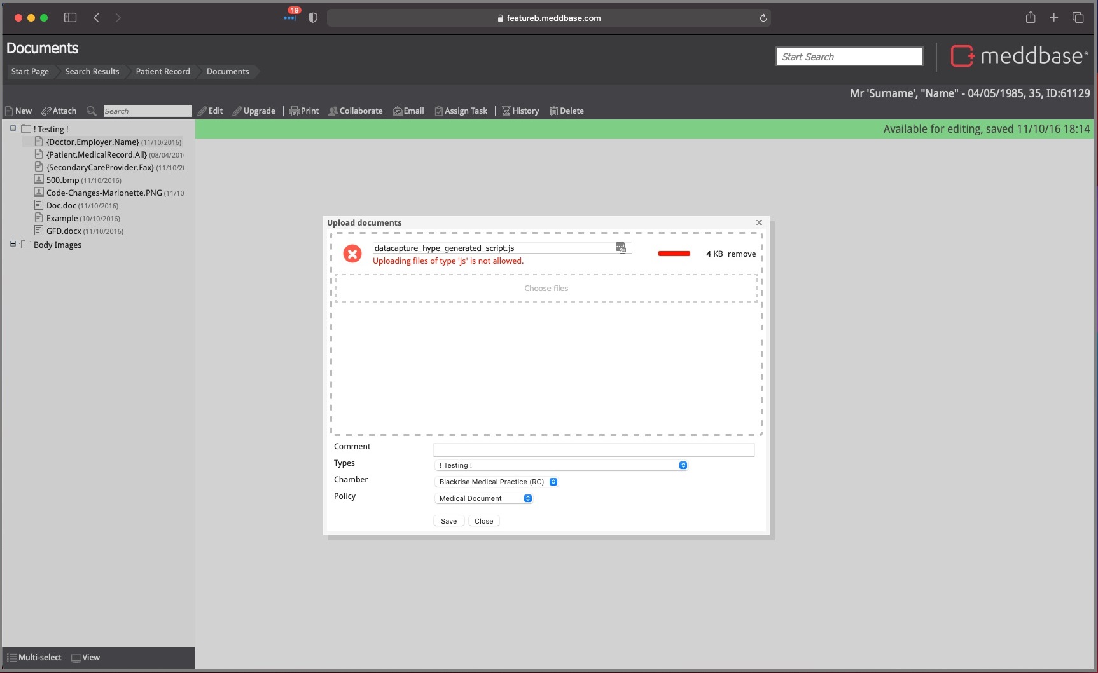Image resolution: width=1098 pixels, height=673 pixels.
Task: Go to Search Results breadcrumb
Action: pos(92,72)
